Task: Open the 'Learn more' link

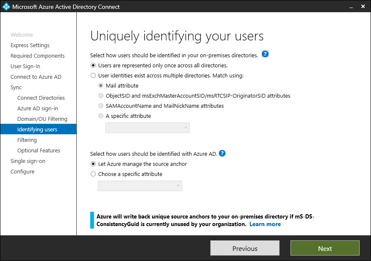Action: point(265,224)
